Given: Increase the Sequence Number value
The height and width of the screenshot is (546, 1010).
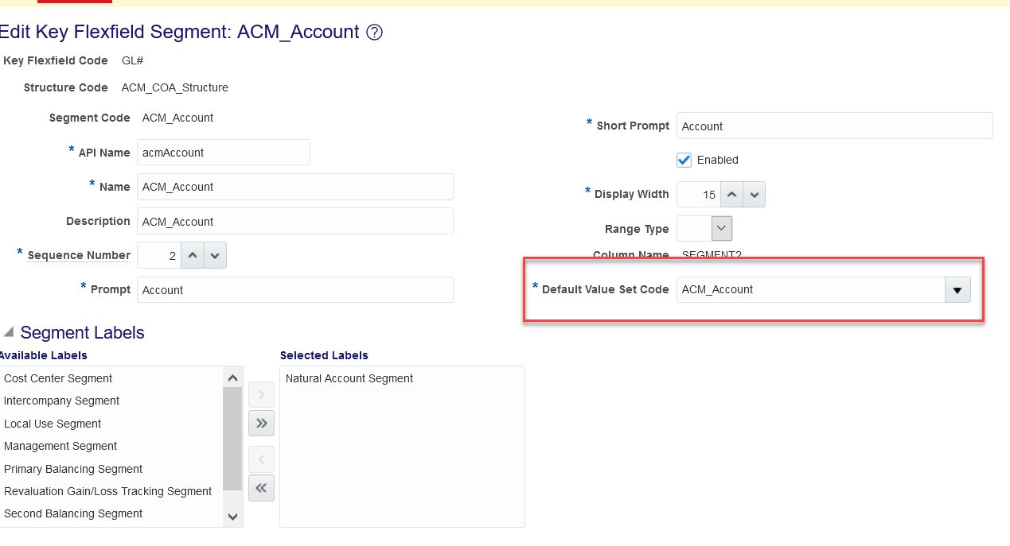Looking at the screenshot, I should coord(193,256).
